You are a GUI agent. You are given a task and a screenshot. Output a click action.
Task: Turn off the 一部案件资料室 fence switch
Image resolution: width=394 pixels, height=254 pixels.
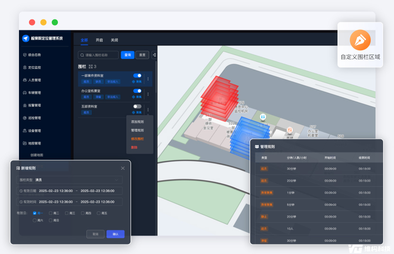coord(137,75)
